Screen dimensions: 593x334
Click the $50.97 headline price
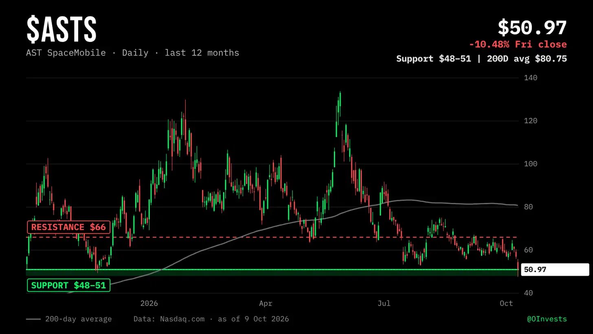[x=532, y=28]
